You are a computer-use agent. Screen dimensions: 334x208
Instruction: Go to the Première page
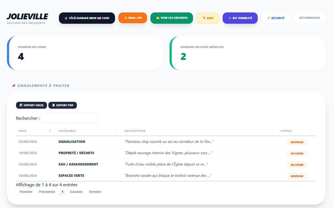click(26, 192)
